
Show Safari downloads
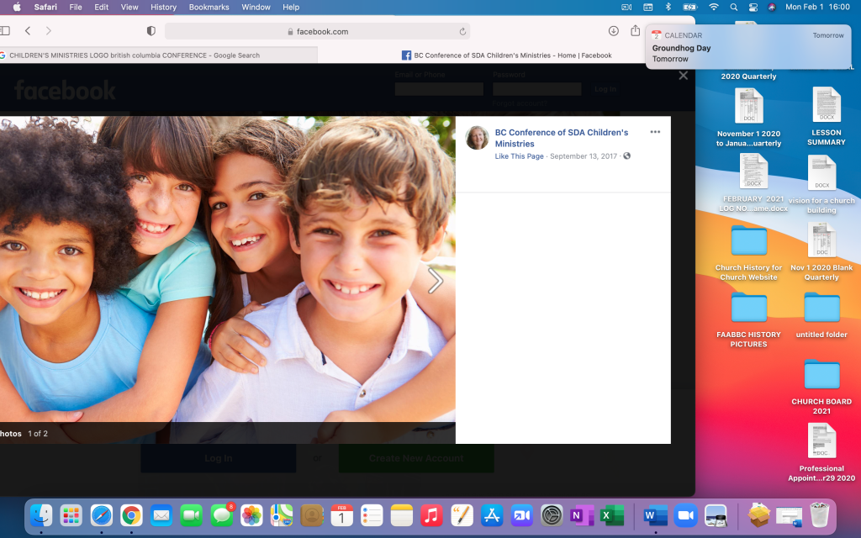point(613,31)
